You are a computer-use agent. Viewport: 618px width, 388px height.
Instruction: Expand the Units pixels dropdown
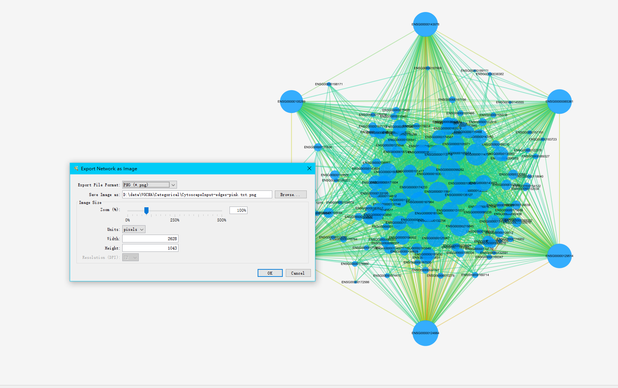click(134, 229)
